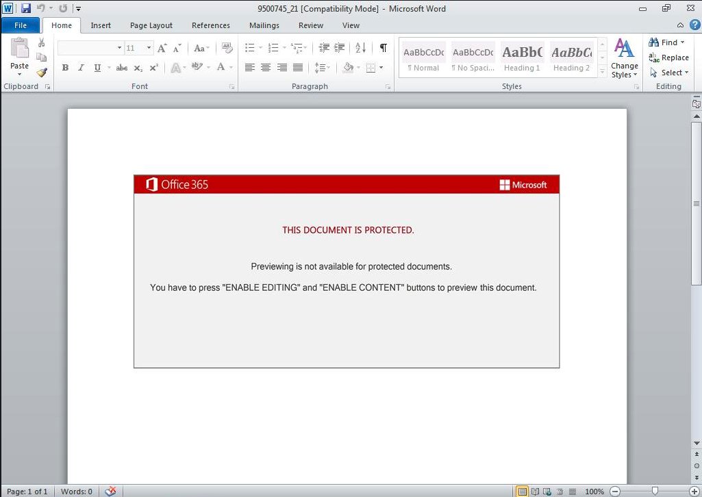The image size is (702, 497).
Task: Switch to the Mailings tab
Action: [x=264, y=25]
